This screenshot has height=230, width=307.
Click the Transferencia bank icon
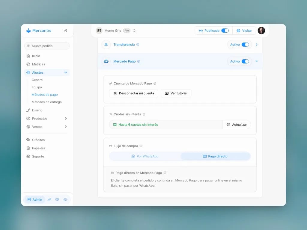(x=106, y=45)
